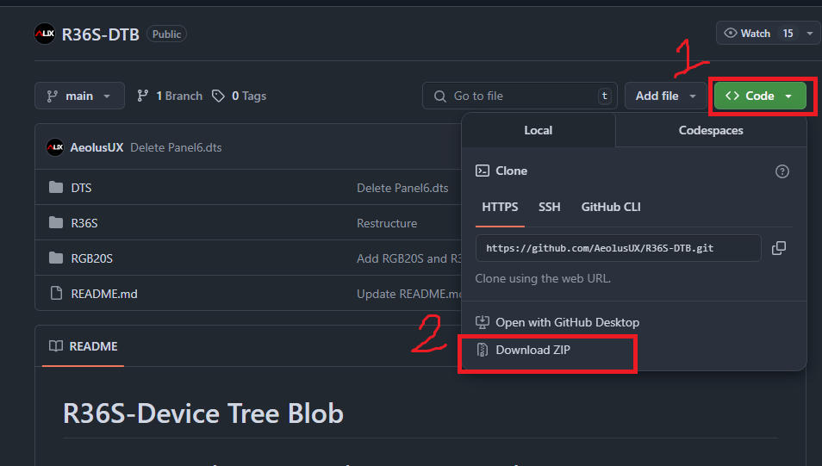Expand the Watch dropdown caret
822x466 pixels.
click(x=810, y=34)
